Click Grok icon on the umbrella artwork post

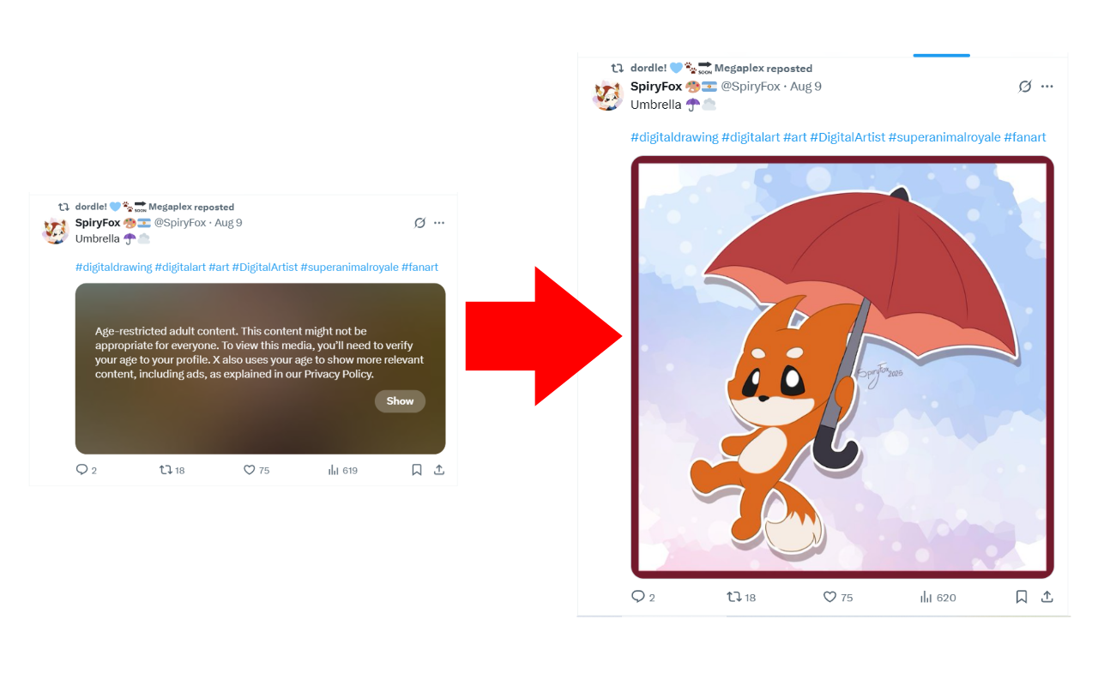coord(1024,87)
